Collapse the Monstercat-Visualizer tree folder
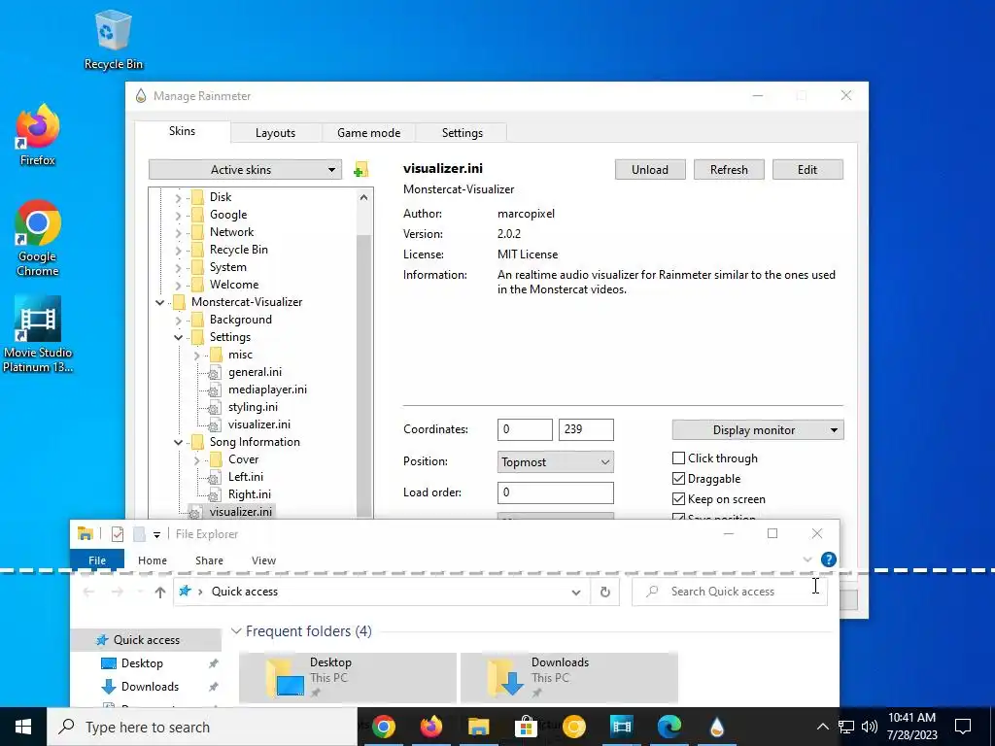The width and height of the screenshot is (995, 746). click(160, 302)
